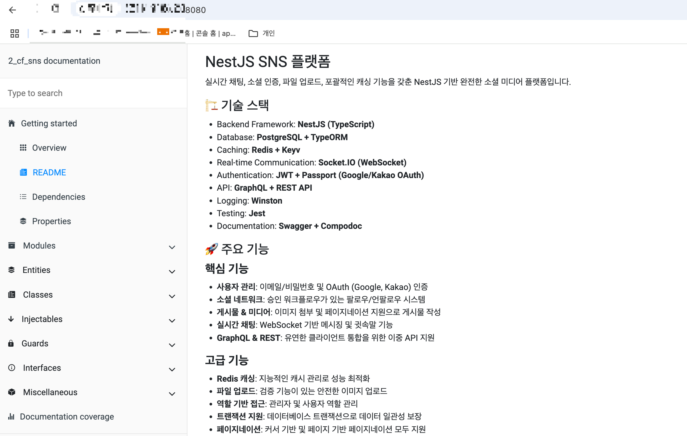Focus the Type to search field
Image resolution: width=687 pixels, height=436 pixels.
click(x=93, y=93)
